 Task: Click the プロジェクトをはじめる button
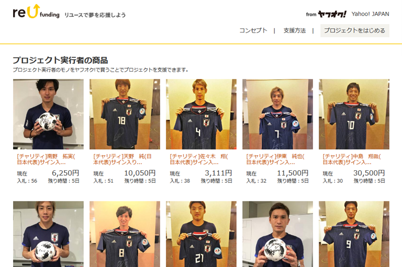[355, 31]
